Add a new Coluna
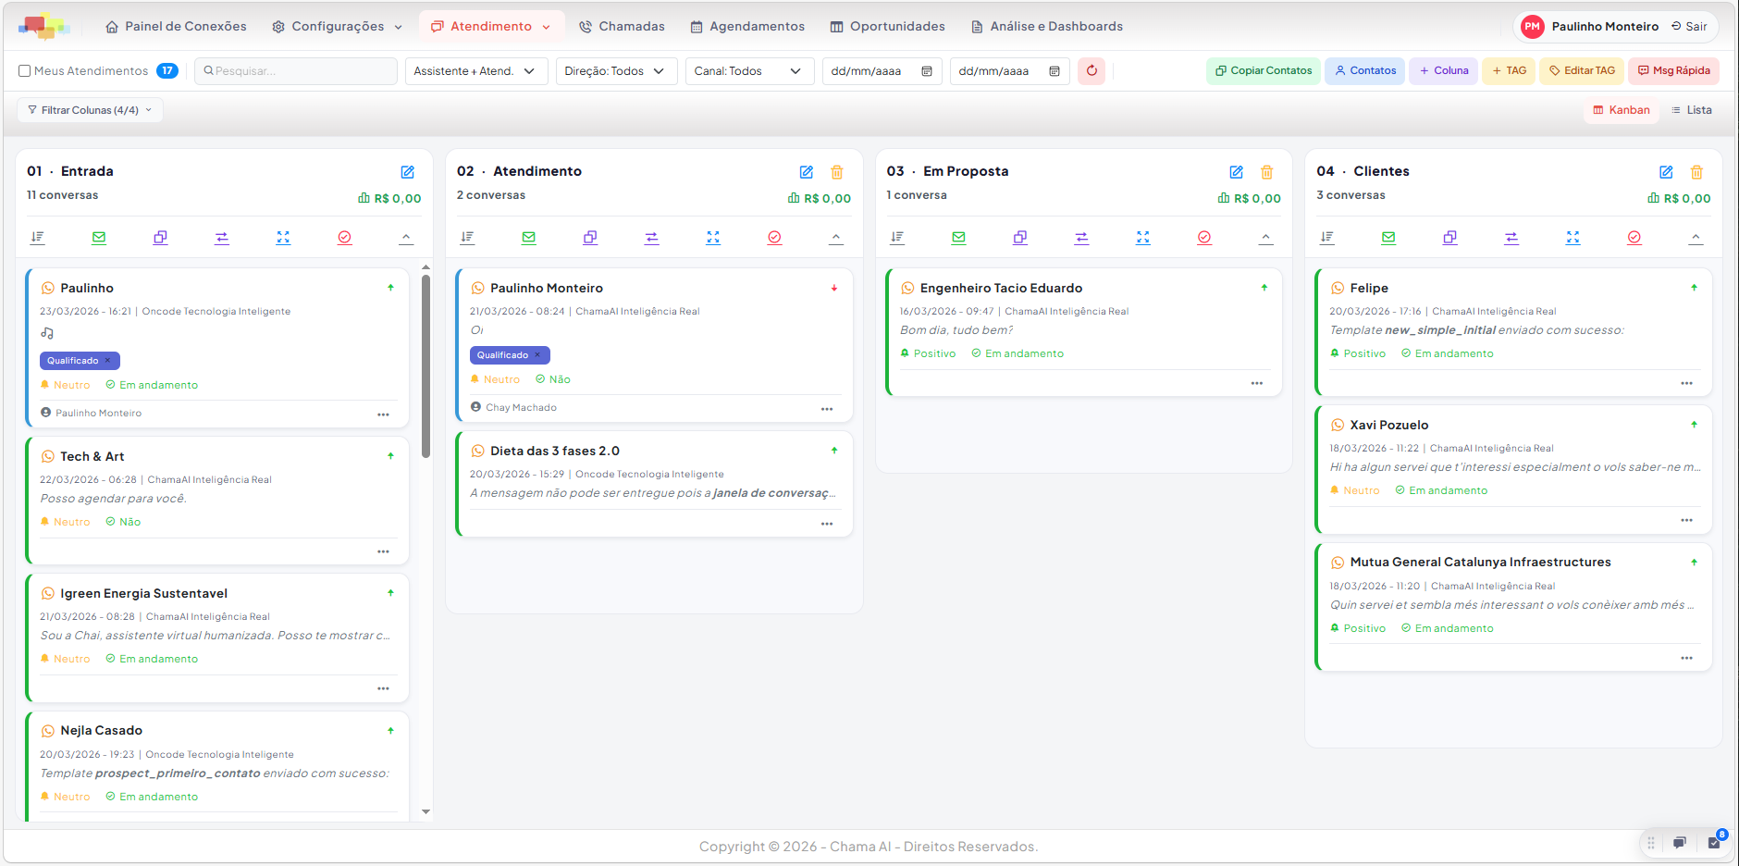 coord(1443,71)
